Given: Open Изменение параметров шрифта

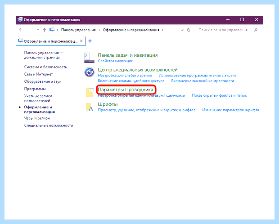Looking at the screenshot, I should (x=230, y=110).
